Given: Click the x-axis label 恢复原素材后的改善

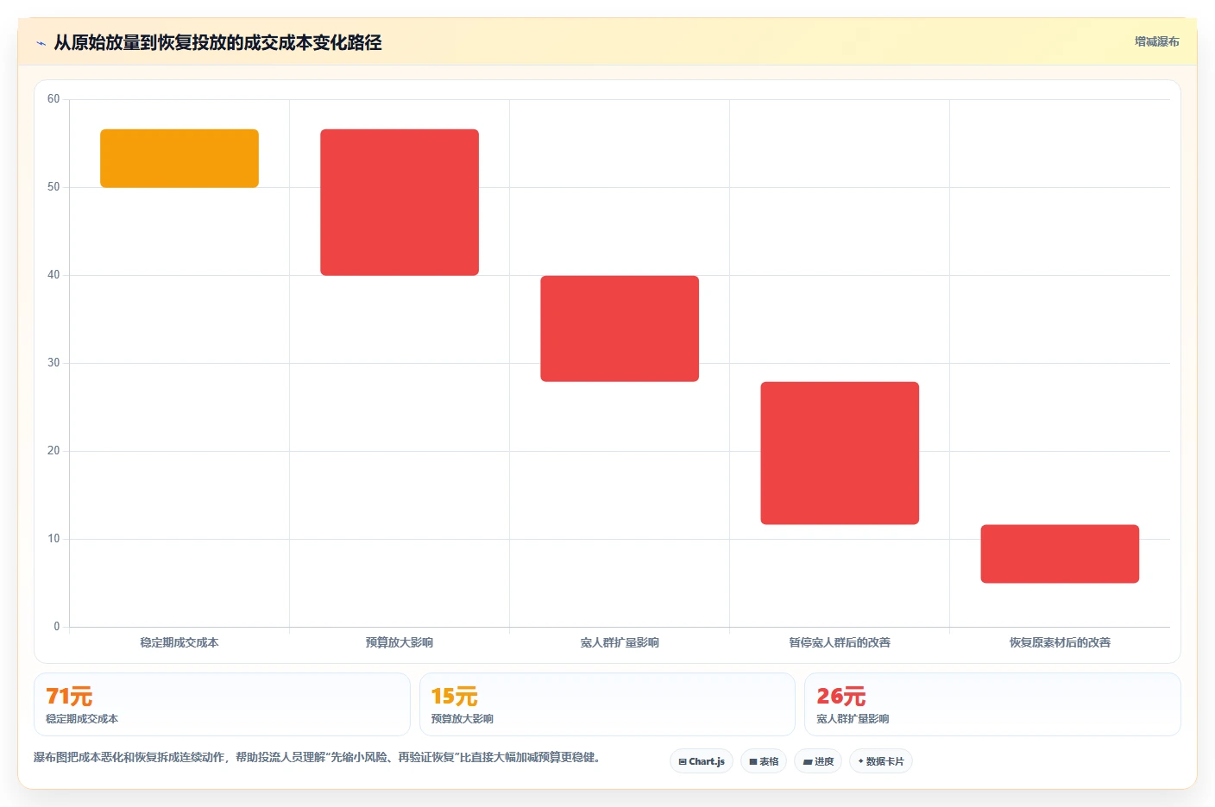Looking at the screenshot, I should pyautogui.click(x=1060, y=642).
